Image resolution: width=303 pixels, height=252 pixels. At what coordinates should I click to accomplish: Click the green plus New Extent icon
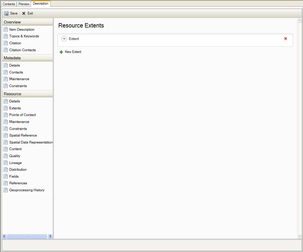click(61, 52)
